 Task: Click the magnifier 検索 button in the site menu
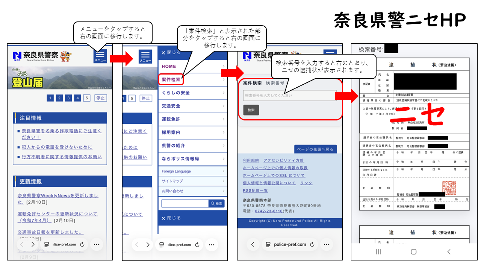click(216, 204)
